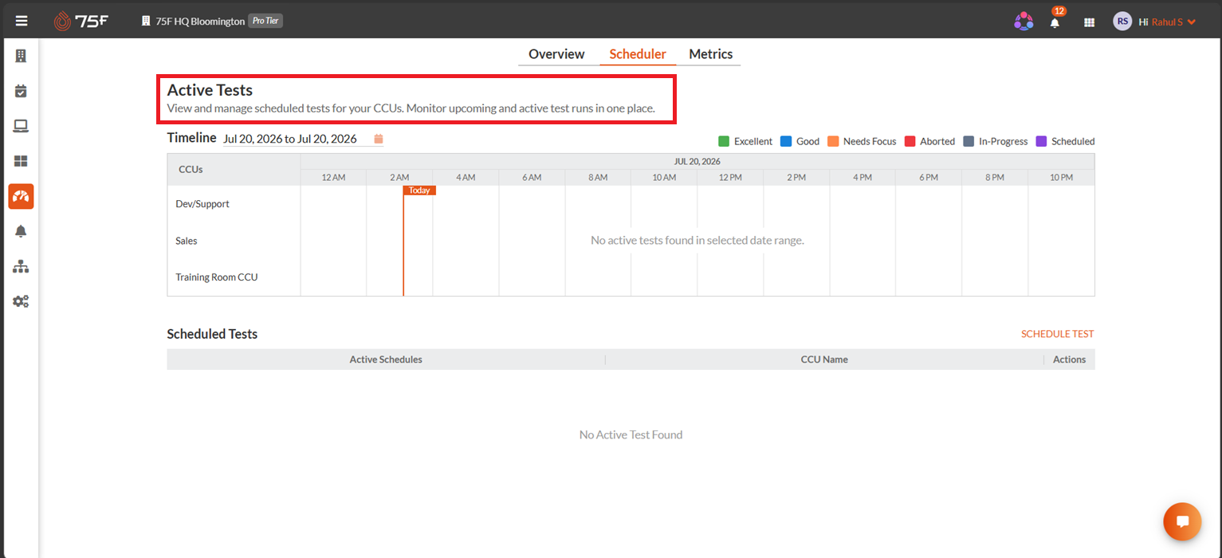Open the hierarchy tree icon in sidebar
Screen dimensions: 1222x558
click(x=21, y=266)
